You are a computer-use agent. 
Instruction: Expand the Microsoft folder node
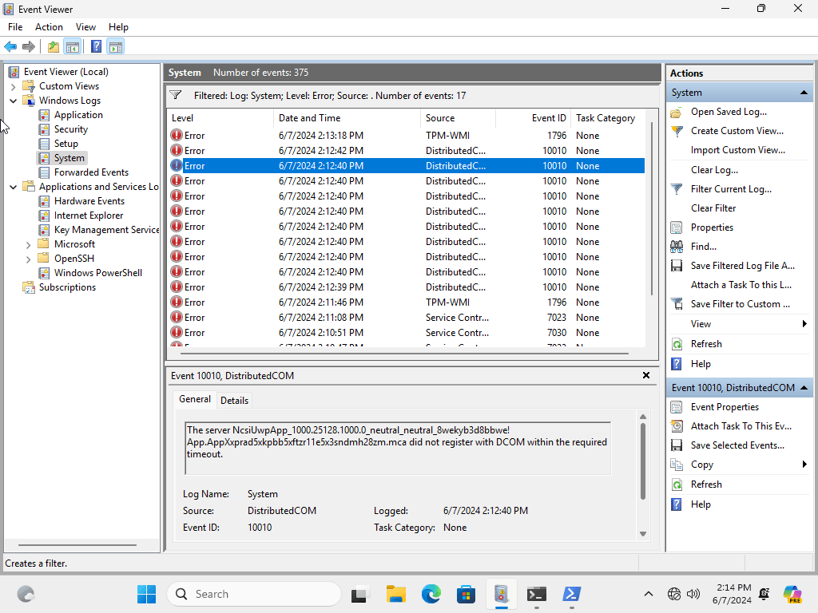point(29,244)
